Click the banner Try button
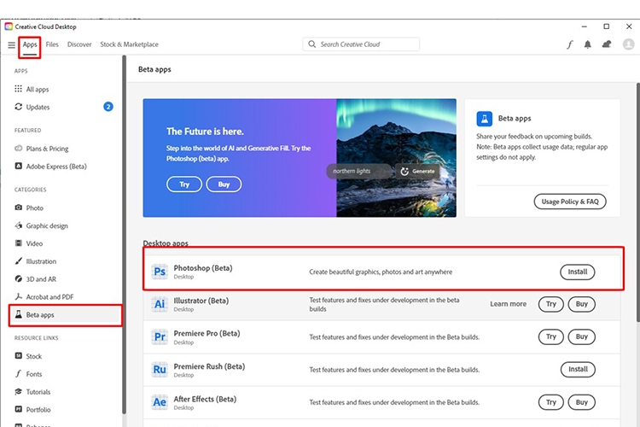Screen dimensions: 640x427 (184, 184)
